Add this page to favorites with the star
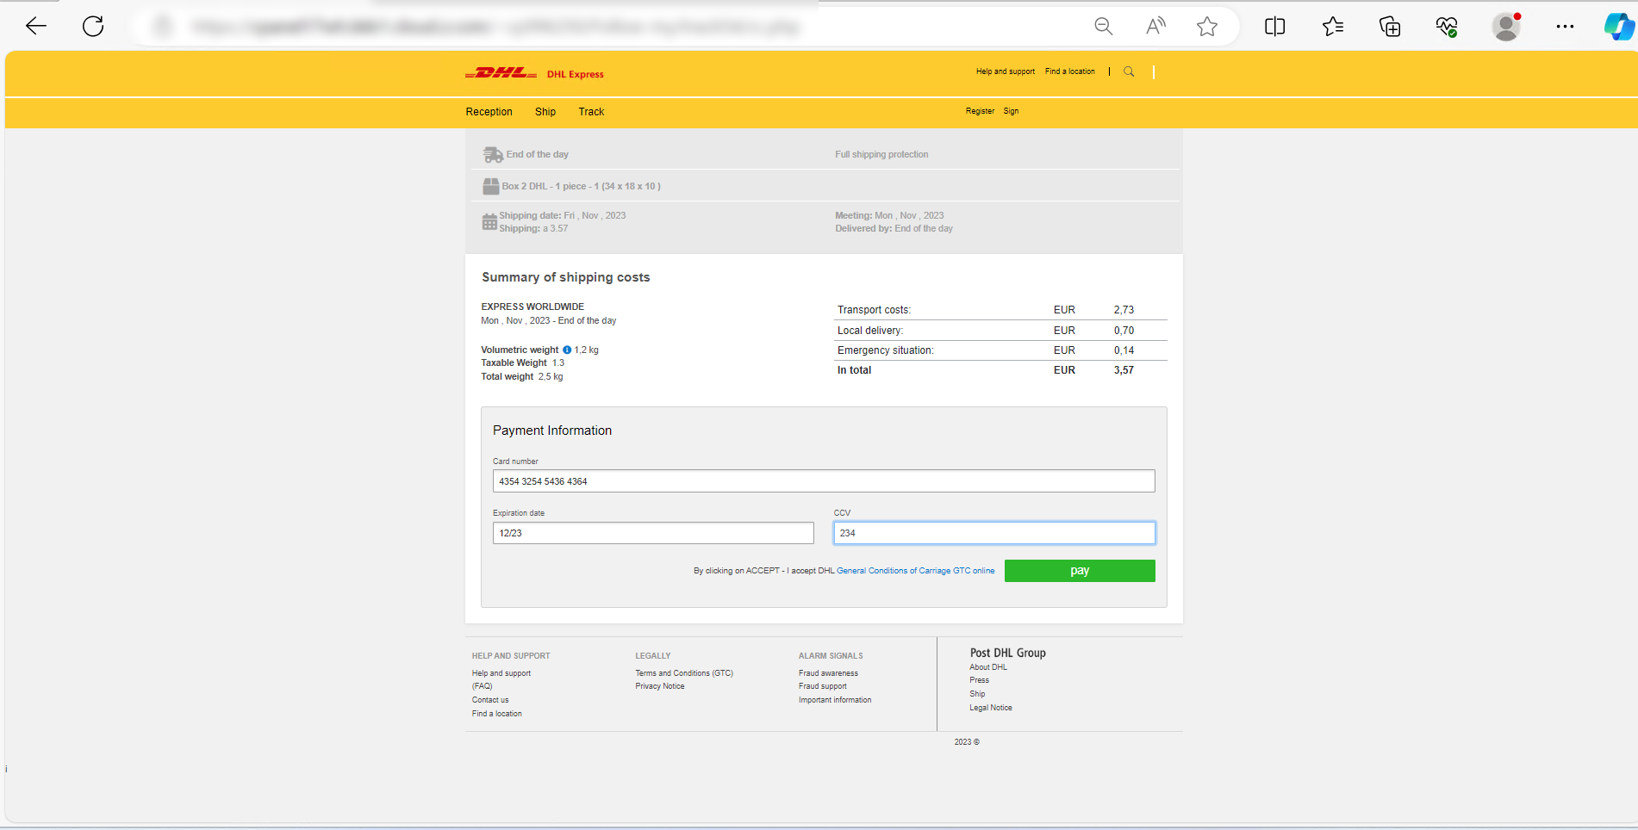 [x=1206, y=27]
